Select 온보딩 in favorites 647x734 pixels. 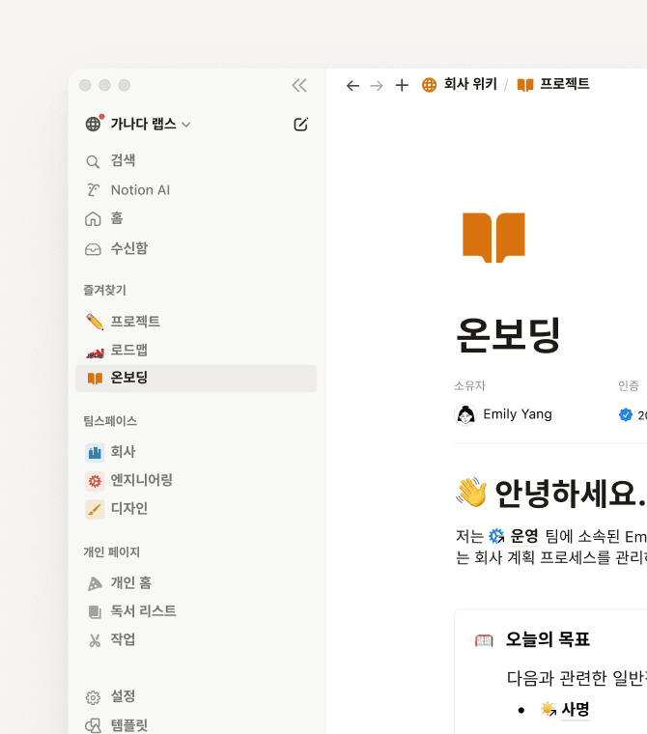tap(196, 379)
